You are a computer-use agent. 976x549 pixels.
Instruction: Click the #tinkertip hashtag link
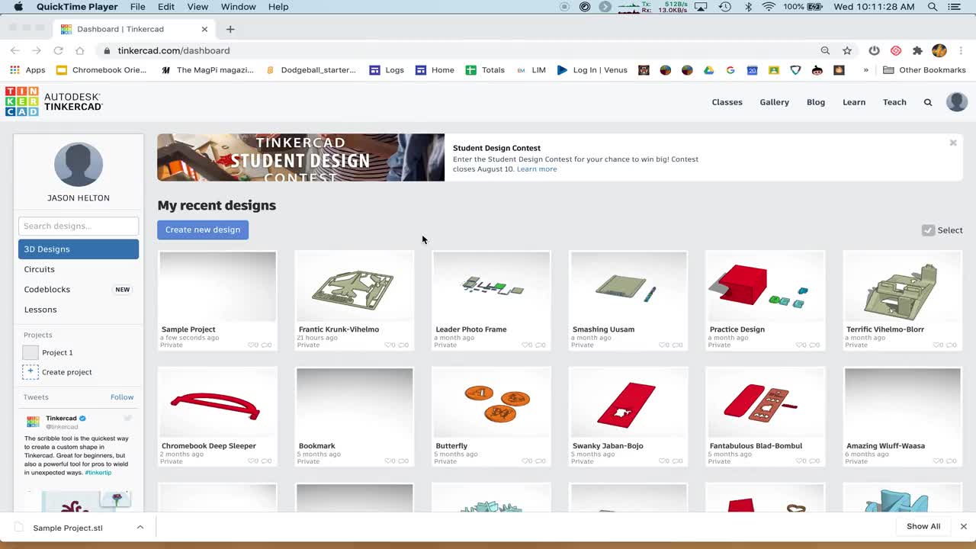click(98, 473)
